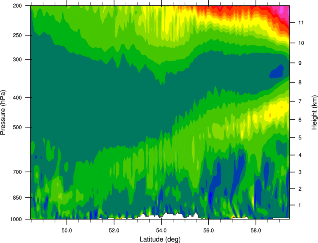Click the 9 km height label
The width and height of the screenshot is (318, 243).
coord(300,63)
